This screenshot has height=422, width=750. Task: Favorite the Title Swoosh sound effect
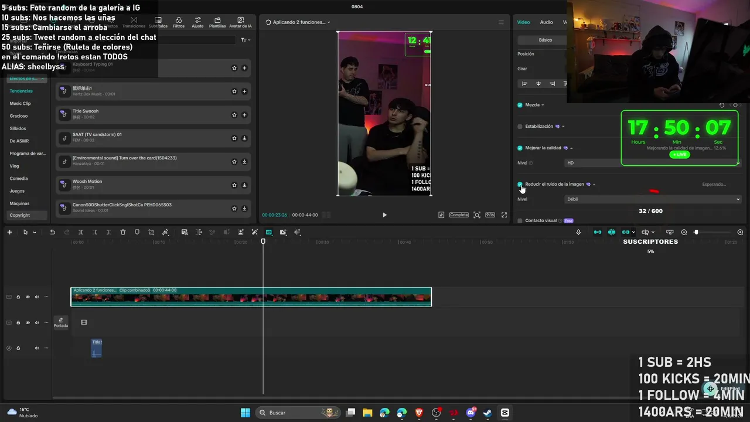pyautogui.click(x=234, y=115)
